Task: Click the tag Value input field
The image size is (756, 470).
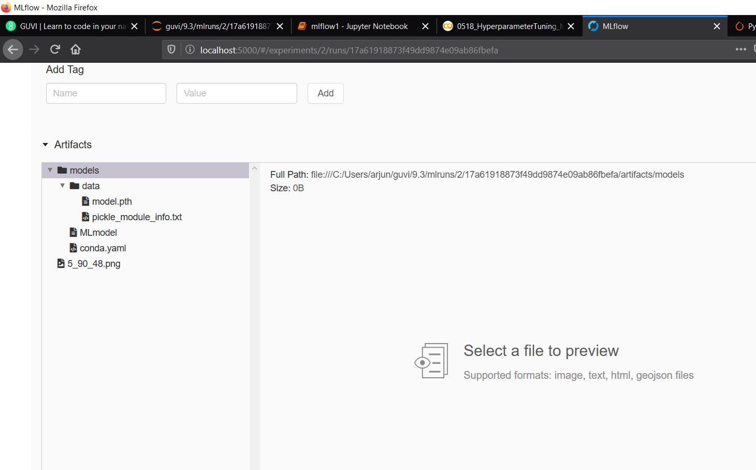Action: click(x=237, y=93)
